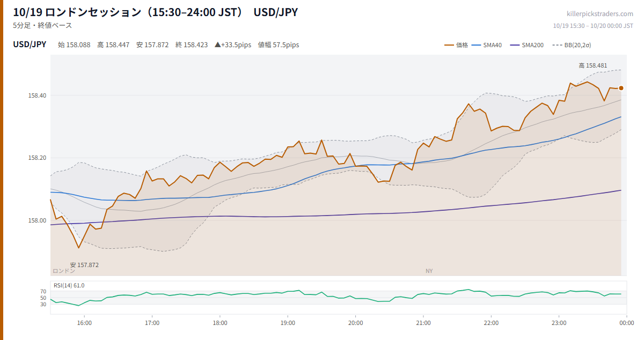
Task: Select the ロンドン session label
Action: pos(64,271)
